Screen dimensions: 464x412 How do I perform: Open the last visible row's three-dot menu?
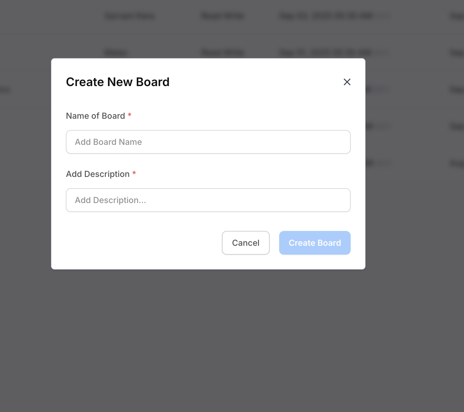tap(383, 163)
